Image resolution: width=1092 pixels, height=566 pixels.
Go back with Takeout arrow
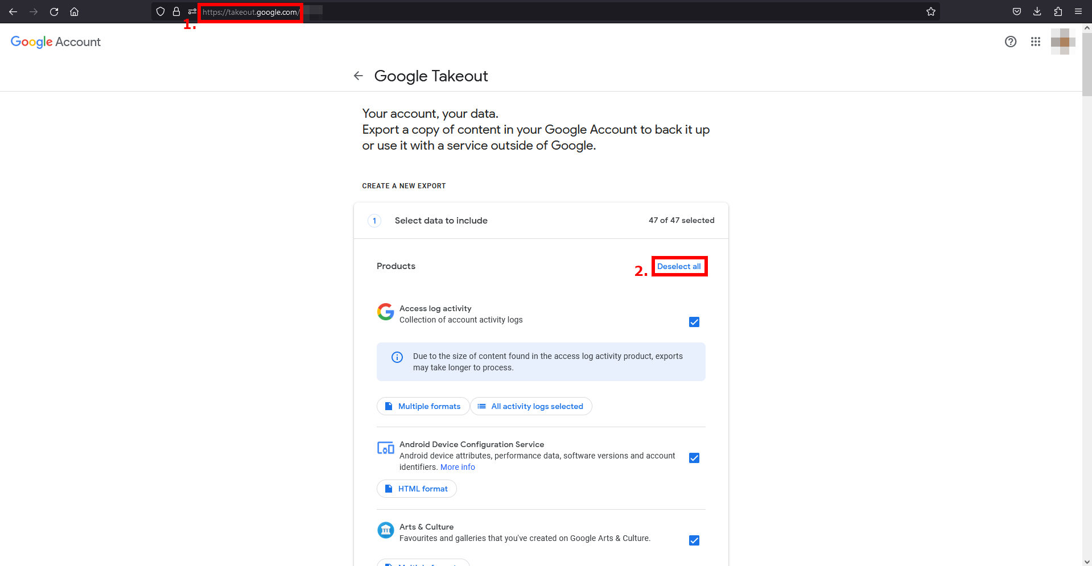358,76
